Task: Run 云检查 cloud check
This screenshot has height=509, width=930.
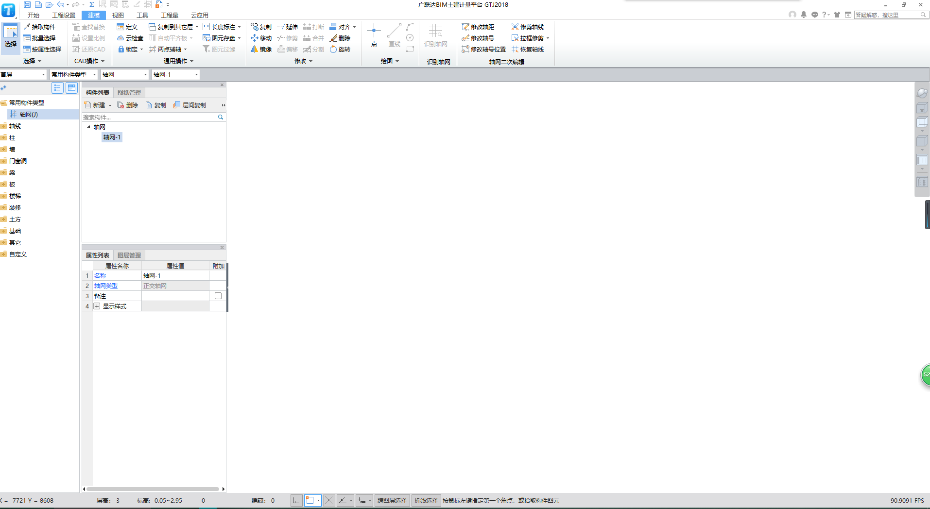Action: (130, 38)
